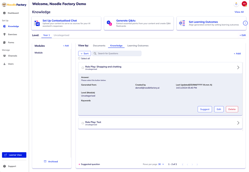Click the Exercises sidebar icon
249x172 pixels.
pos(4,34)
